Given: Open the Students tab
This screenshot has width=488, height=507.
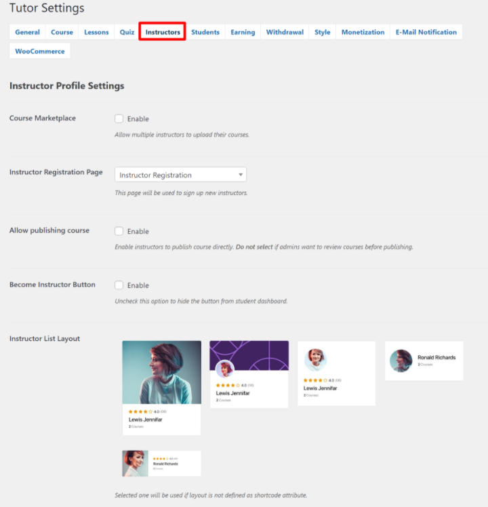Looking at the screenshot, I should 205,32.
